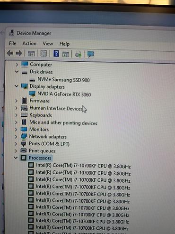
Task: Select the Print queues printer icon
Action: pyautogui.click(x=24, y=150)
